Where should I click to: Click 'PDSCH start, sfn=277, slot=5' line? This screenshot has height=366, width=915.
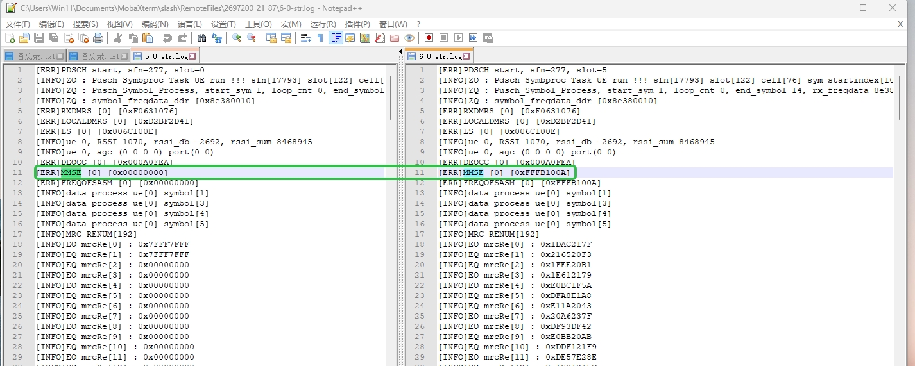[x=523, y=70]
